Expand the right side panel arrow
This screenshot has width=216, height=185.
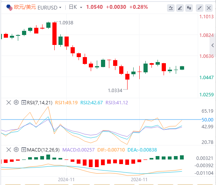(x=213, y=45)
